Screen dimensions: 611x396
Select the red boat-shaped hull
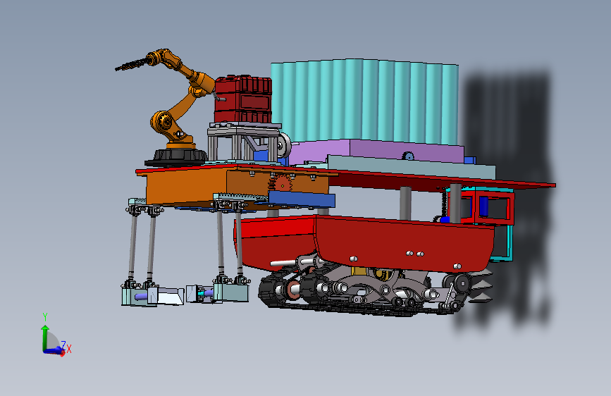[x=364, y=242]
